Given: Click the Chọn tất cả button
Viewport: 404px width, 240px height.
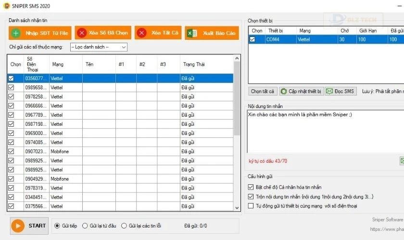Looking at the screenshot, I should (x=263, y=91).
